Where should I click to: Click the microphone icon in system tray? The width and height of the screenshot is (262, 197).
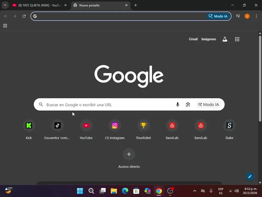click(211, 191)
